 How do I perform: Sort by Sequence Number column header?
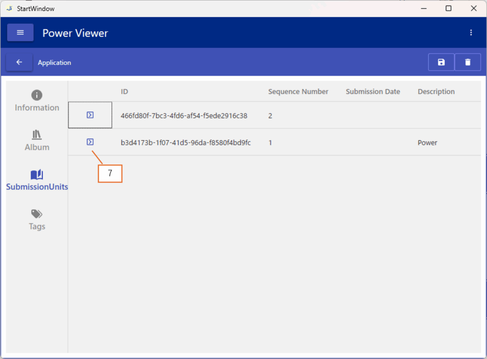coord(298,92)
